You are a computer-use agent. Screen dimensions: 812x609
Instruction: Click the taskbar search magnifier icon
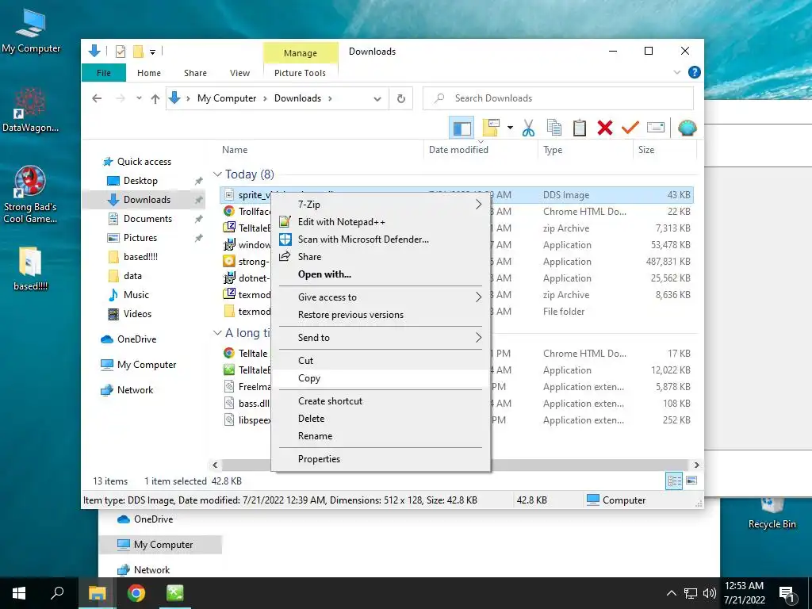tap(57, 593)
